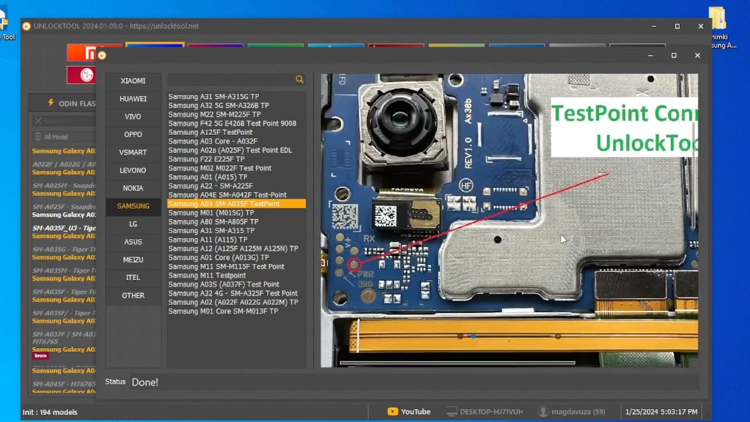Select the ASUS brand tab

point(133,242)
